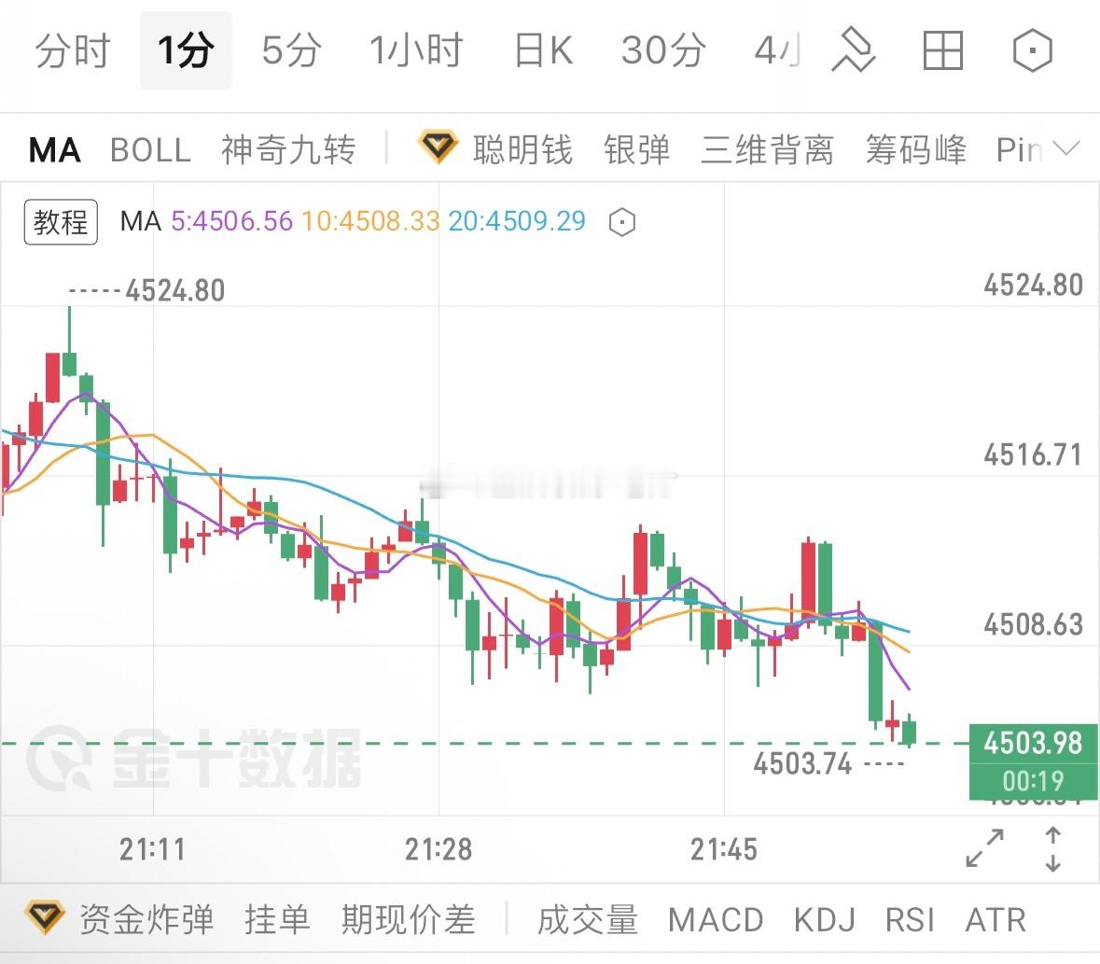Click the 21:11 time axis label
The height and width of the screenshot is (964, 1100).
(x=152, y=849)
